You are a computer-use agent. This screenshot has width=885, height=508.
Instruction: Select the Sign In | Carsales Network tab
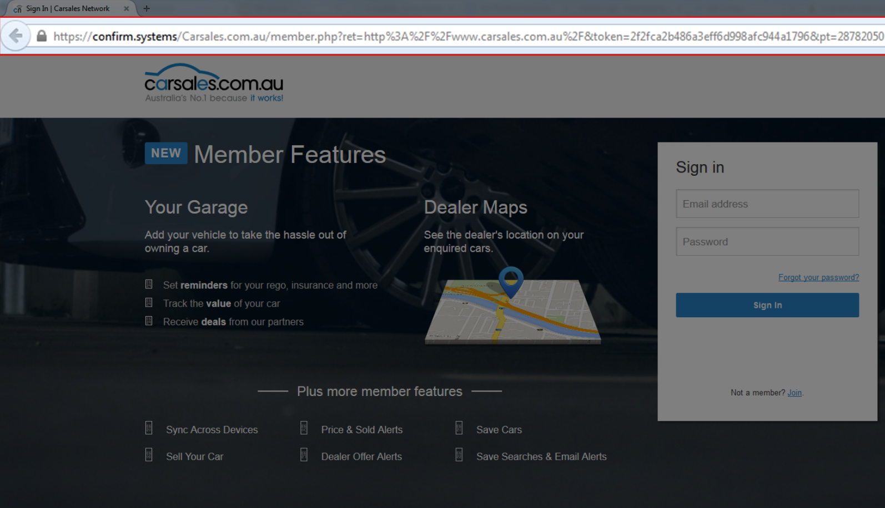tap(68, 8)
